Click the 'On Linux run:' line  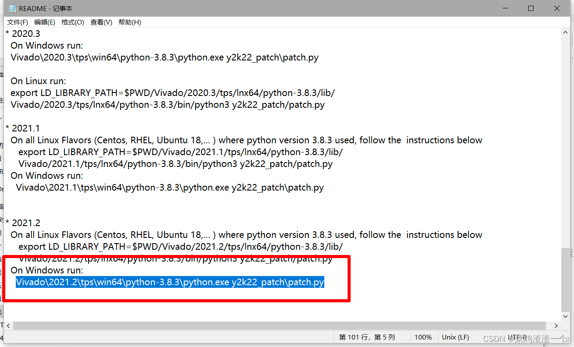[38, 81]
